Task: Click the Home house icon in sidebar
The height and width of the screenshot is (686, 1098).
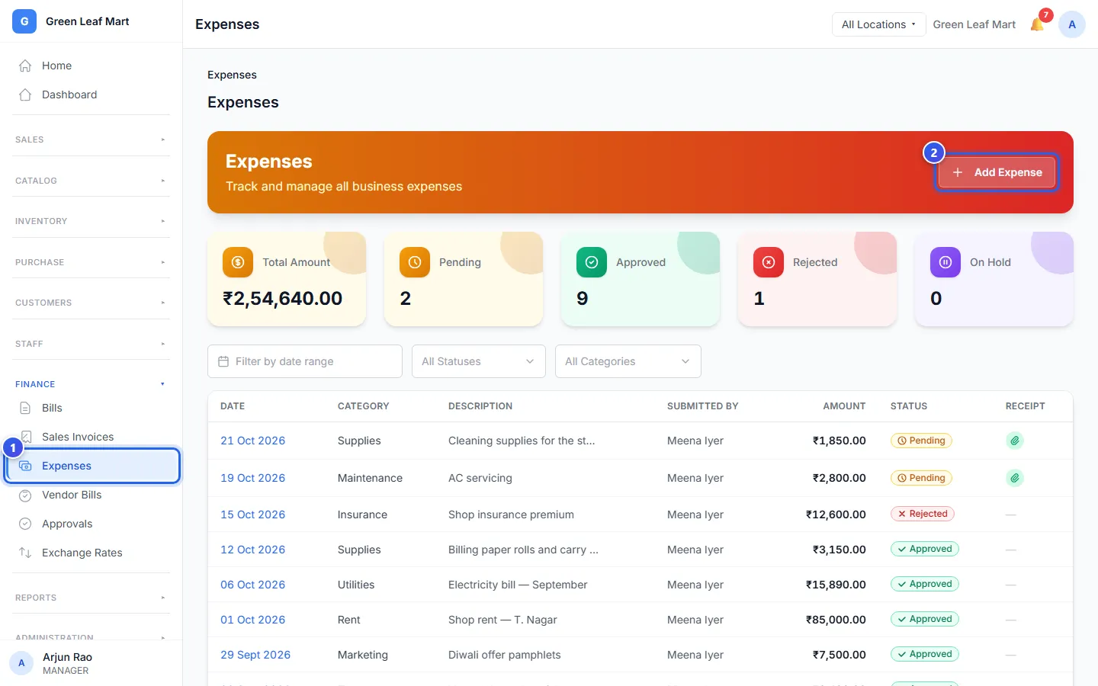Action: (25, 66)
